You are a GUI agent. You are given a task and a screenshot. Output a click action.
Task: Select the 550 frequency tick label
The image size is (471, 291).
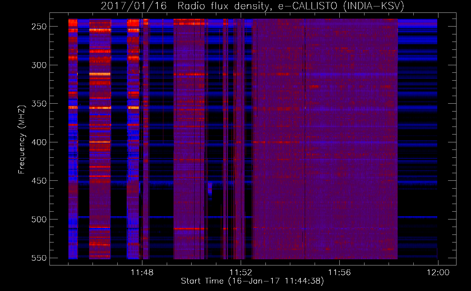tap(39, 258)
